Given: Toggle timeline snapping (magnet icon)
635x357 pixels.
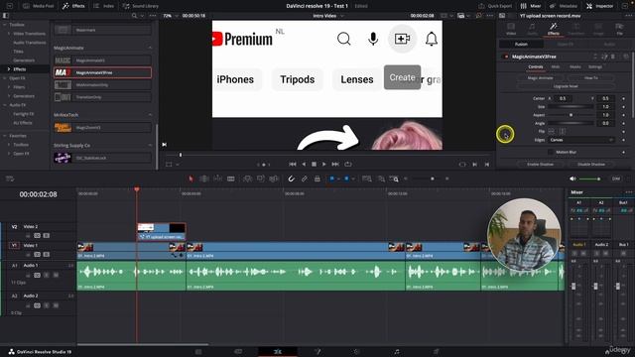Looking at the screenshot, I should coord(291,178).
